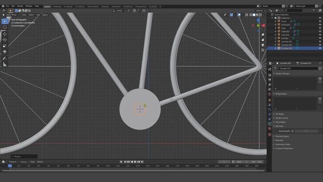Activate the Select Box tool

click(x=5, y=21)
